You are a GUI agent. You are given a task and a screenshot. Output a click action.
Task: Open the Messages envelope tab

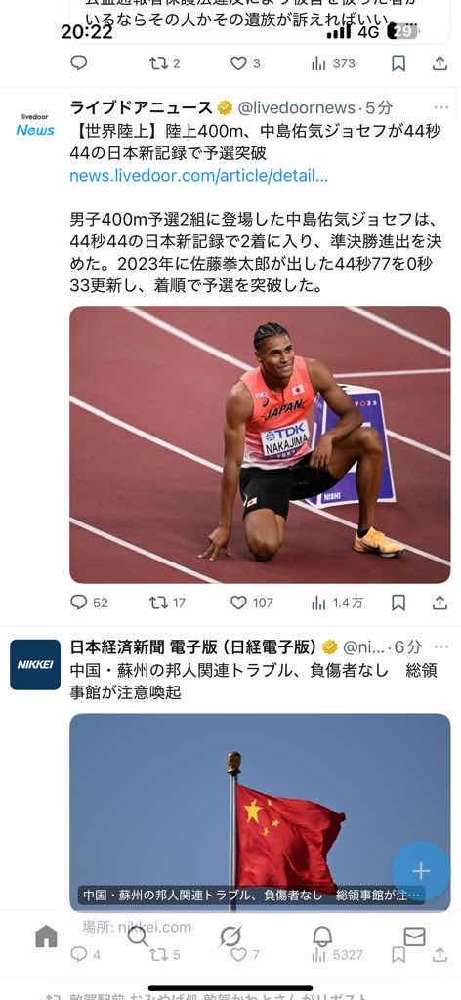pos(414,937)
